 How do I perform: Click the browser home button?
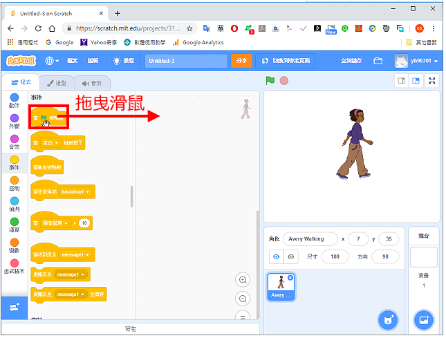point(52,28)
